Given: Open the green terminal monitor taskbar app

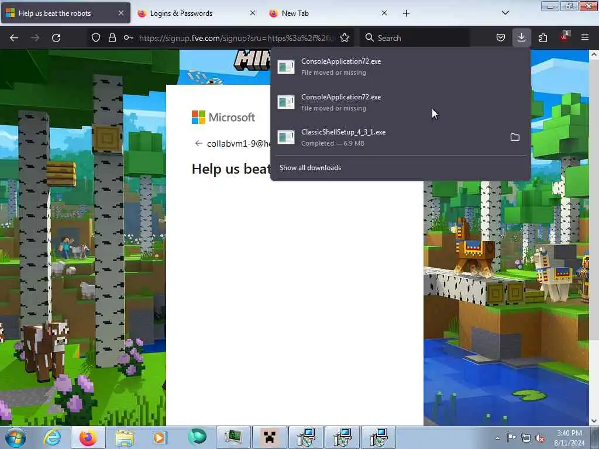Looking at the screenshot, I should (x=233, y=437).
